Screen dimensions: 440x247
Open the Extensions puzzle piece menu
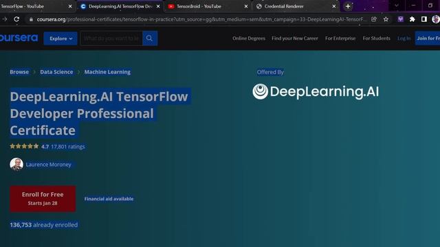pos(412,19)
